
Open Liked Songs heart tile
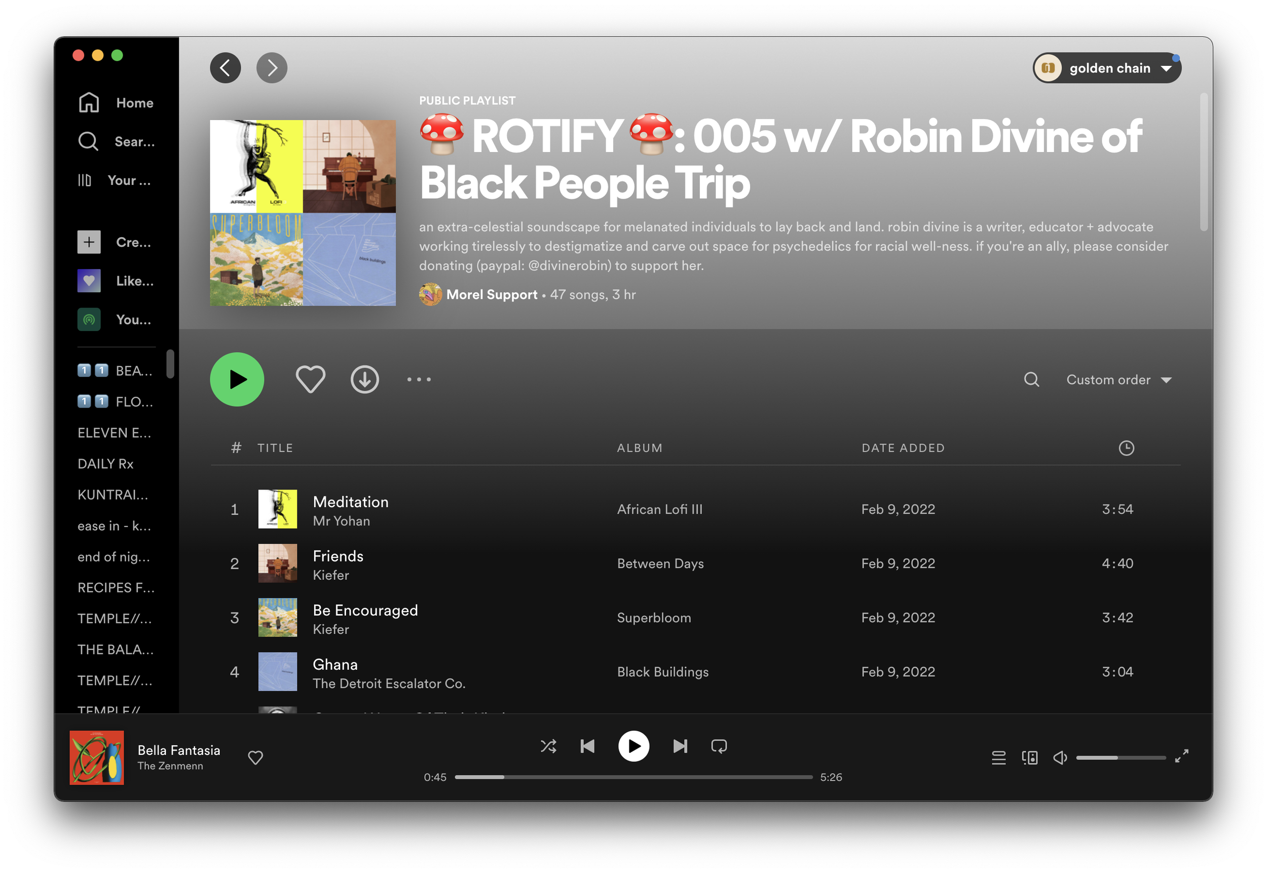[x=89, y=281]
